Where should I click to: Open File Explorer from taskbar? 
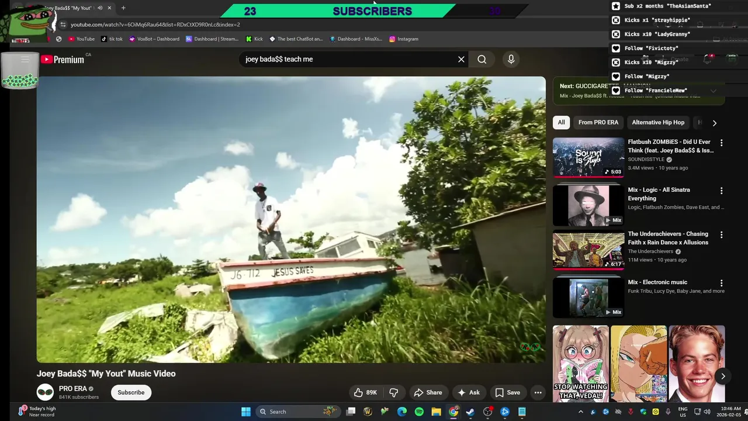(436, 412)
